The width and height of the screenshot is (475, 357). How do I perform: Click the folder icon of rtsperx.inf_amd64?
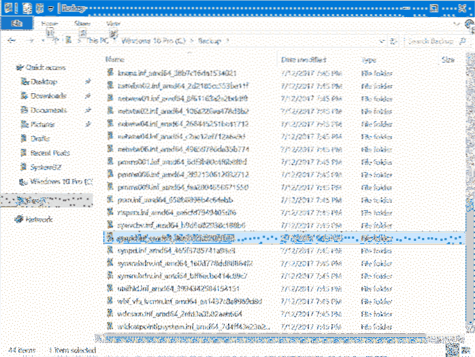coord(110,212)
